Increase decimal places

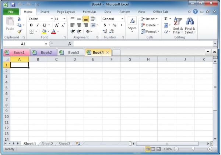[x=105, y=32]
